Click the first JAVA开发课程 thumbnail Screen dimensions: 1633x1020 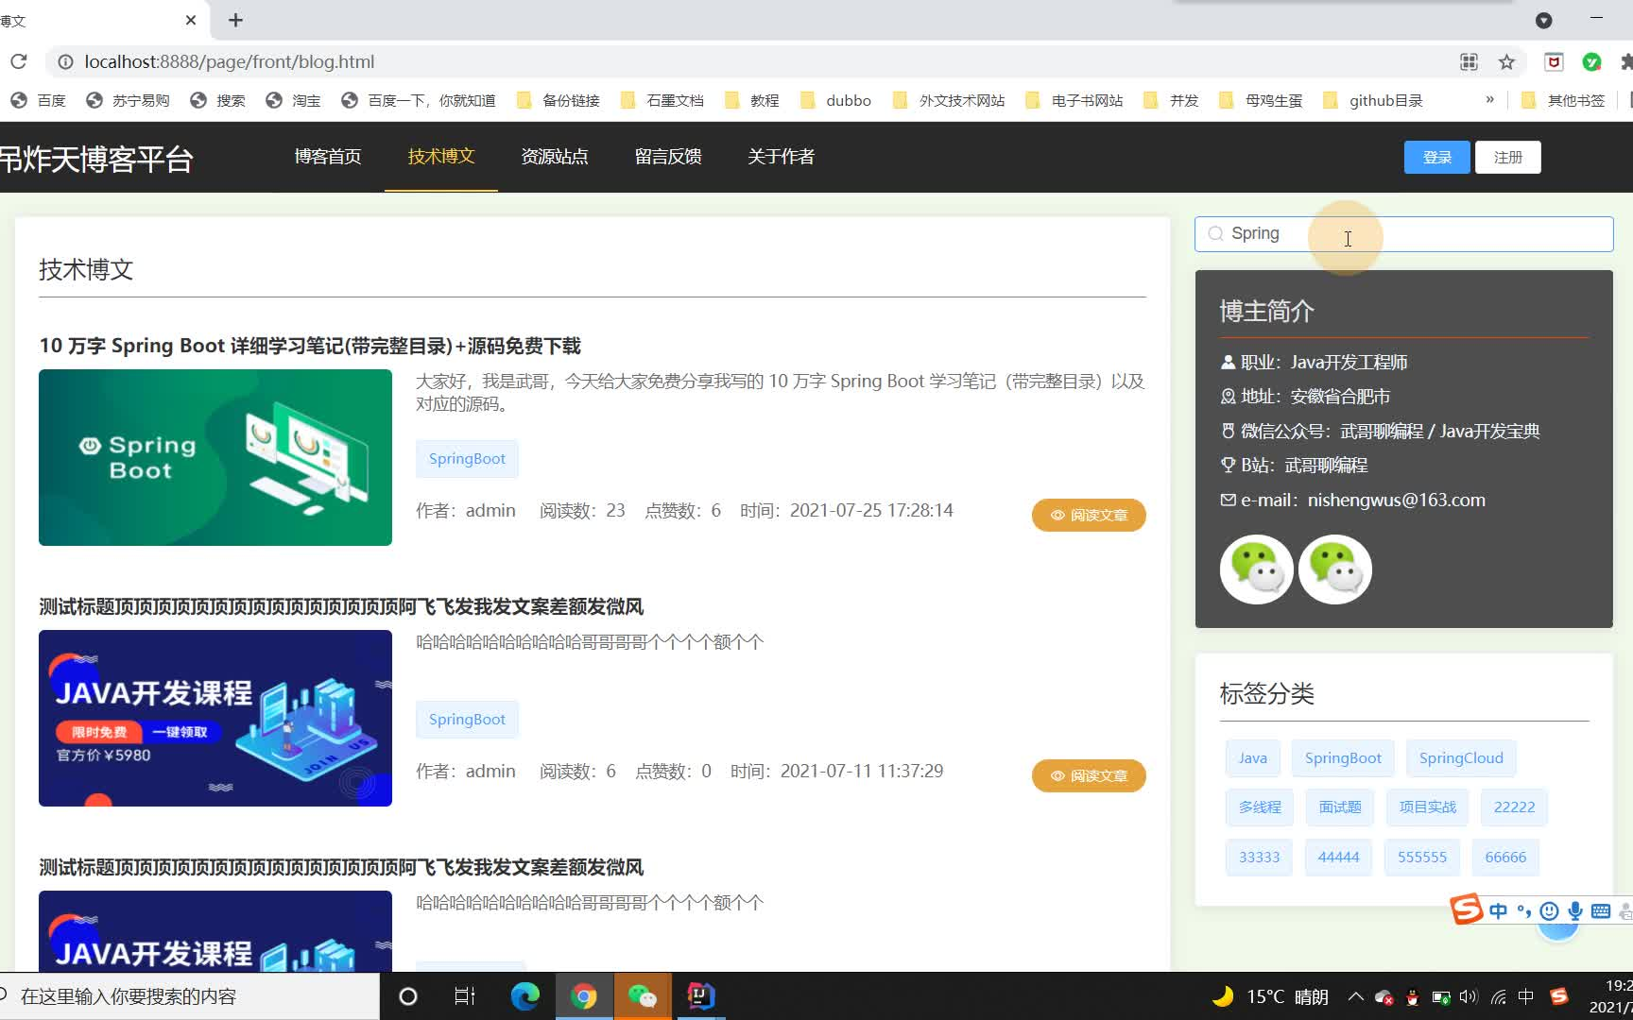point(215,718)
